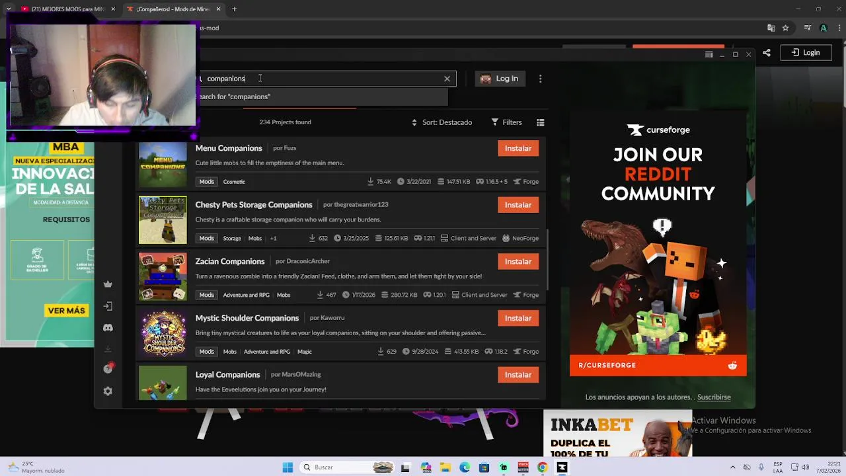Open the Menu Companions title
This screenshot has height=476, width=846.
(229, 148)
